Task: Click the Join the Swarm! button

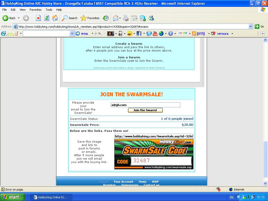Action: [145, 110]
